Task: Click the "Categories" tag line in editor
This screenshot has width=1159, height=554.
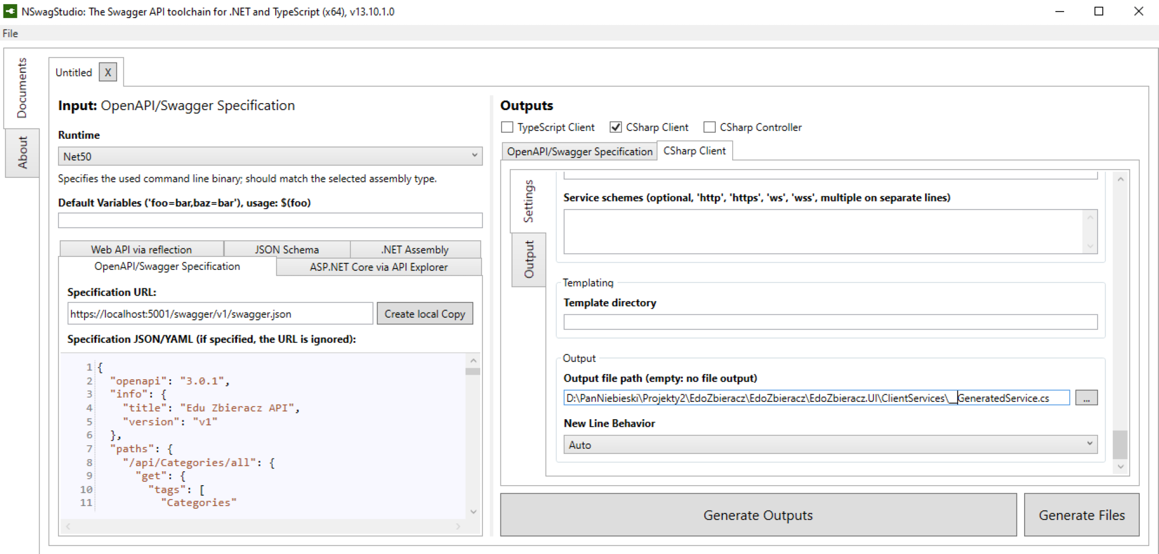Action: tap(199, 502)
